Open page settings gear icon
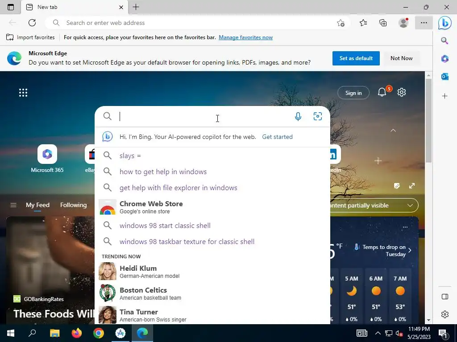Image resolution: width=457 pixels, height=342 pixels. [402, 92]
